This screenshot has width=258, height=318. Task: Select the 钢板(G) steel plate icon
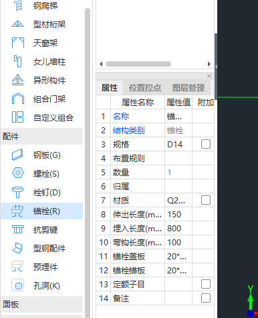click(18, 155)
